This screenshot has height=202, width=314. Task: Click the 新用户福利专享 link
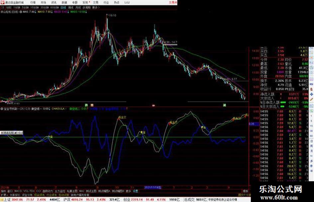80,195
